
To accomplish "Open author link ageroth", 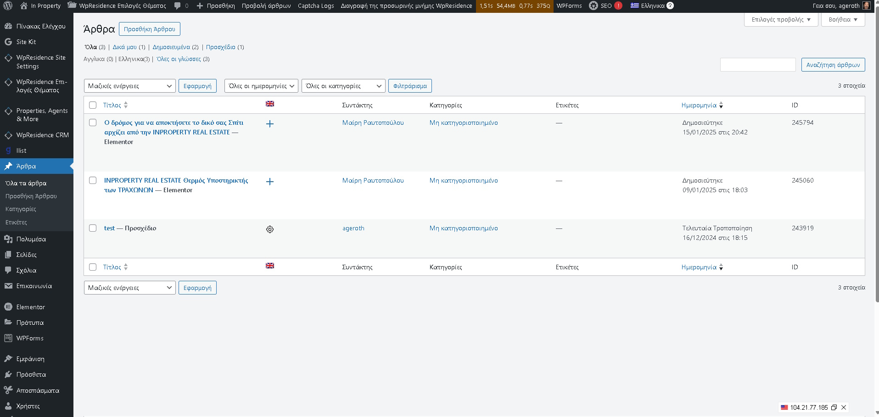I will 353,228.
